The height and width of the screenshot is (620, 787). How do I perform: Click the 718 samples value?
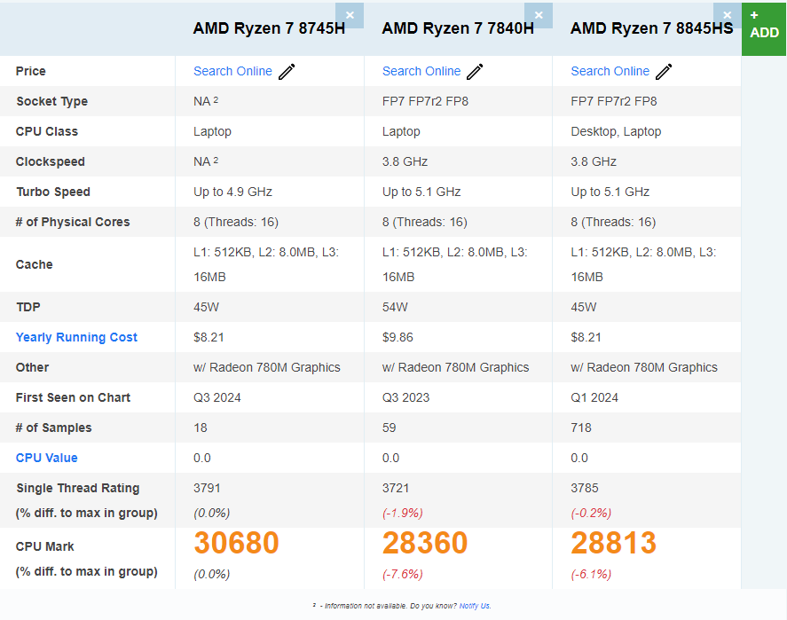click(x=581, y=428)
